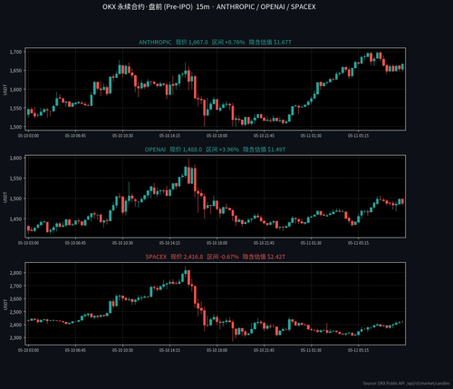453x389 pixels.
Task: Click the 2,800 y-axis label in SPACEX chart
Action: coord(15,273)
